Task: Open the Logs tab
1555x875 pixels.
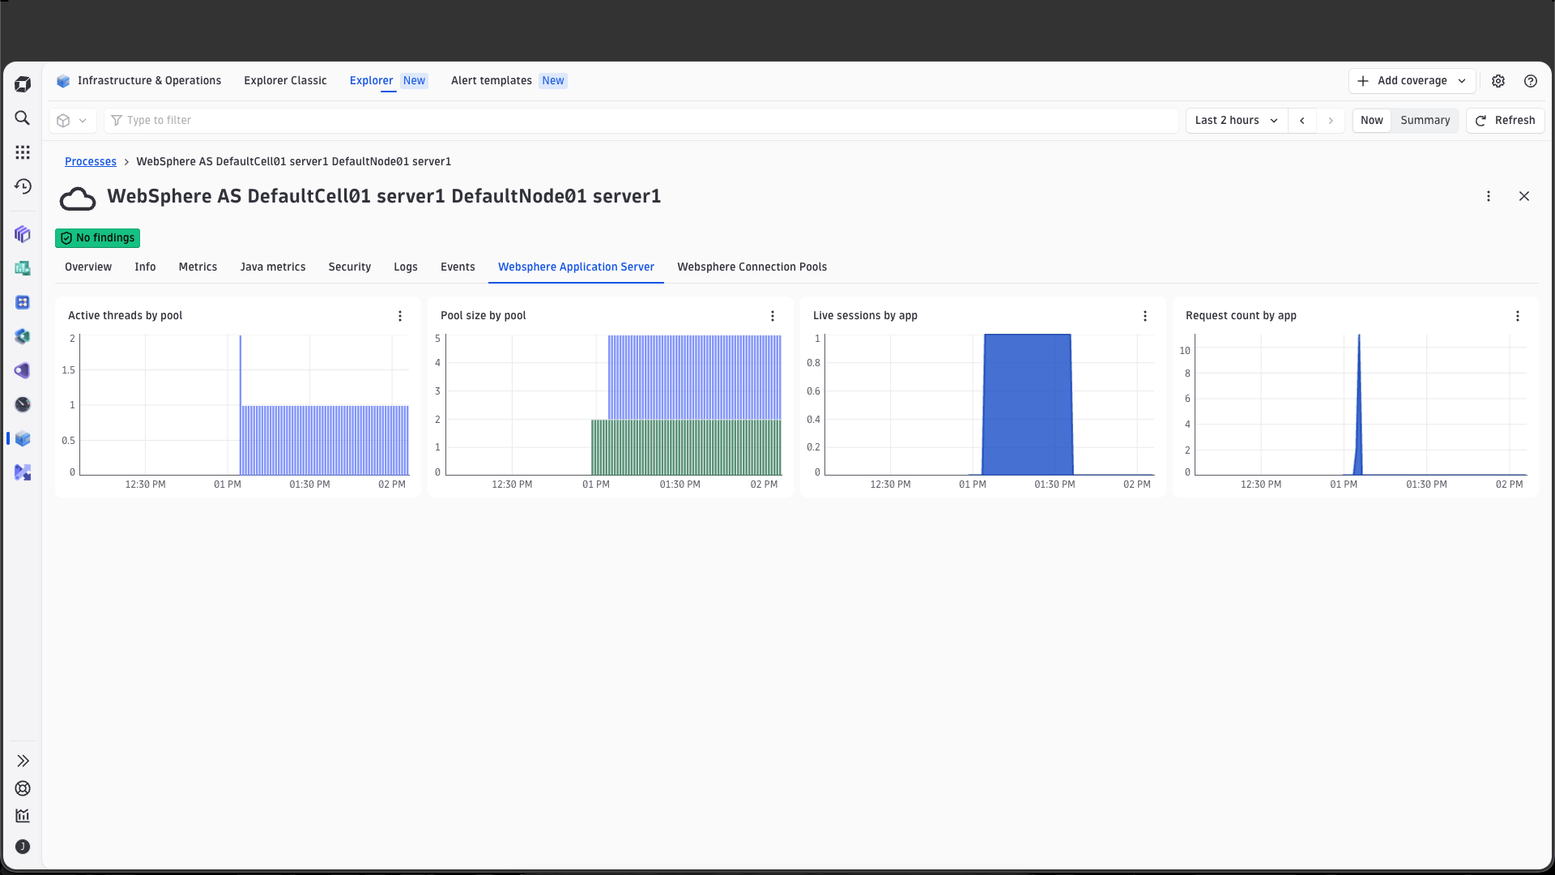Action: [406, 267]
